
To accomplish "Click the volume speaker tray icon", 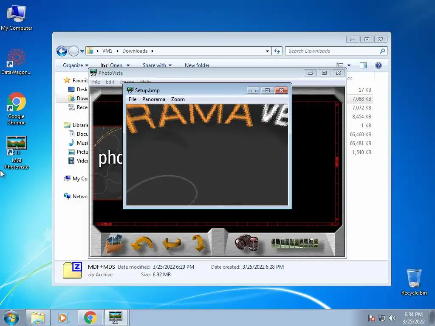I will coord(392,318).
